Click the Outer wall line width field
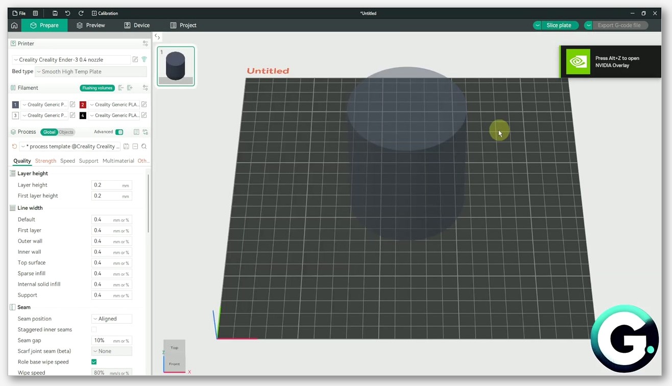The image size is (672, 386). click(112, 242)
